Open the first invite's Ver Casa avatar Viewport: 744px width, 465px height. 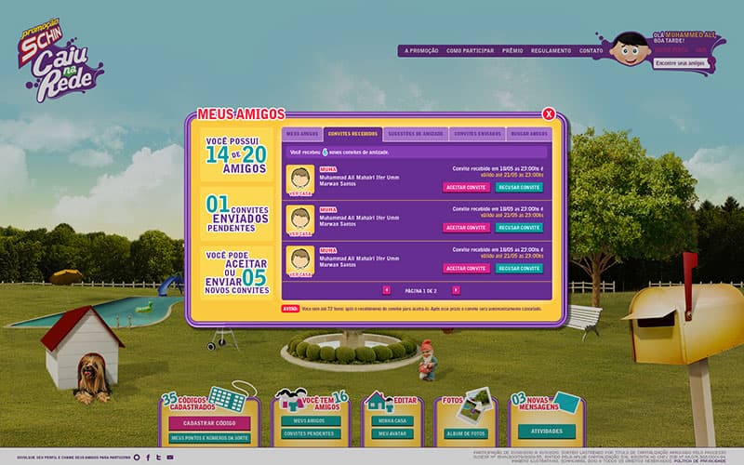click(300, 180)
